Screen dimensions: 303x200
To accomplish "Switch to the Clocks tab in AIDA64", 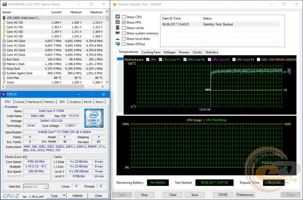I will [197, 52].
